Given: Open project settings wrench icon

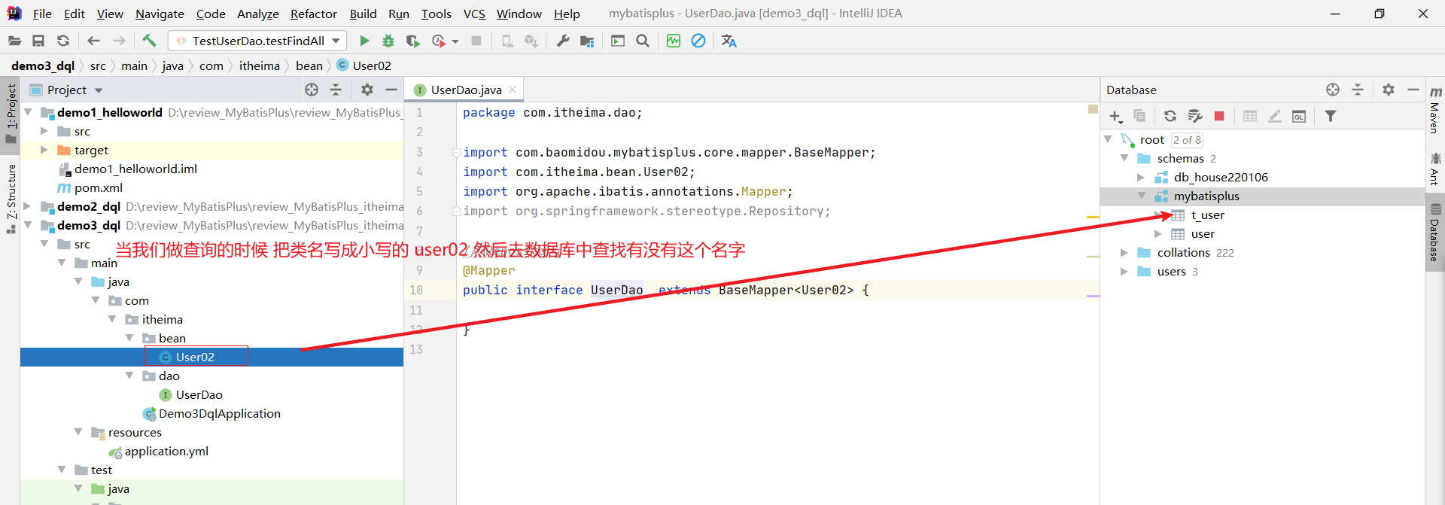Looking at the screenshot, I should [x=563, y=41].
